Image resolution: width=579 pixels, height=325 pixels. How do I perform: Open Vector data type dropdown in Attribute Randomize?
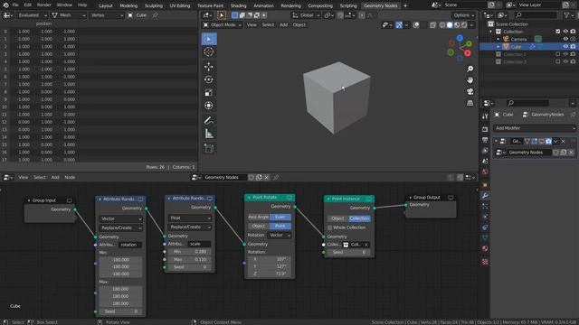(120, 218)
